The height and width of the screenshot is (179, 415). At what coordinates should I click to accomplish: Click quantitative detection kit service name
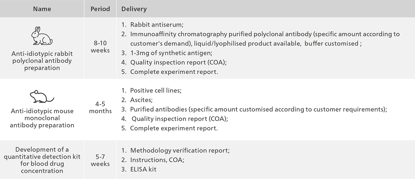(42, 160)
